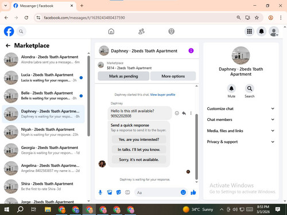Open the Windows notification center icon
Viewport: 287px width, 215px height.
[x=278, y=209]
